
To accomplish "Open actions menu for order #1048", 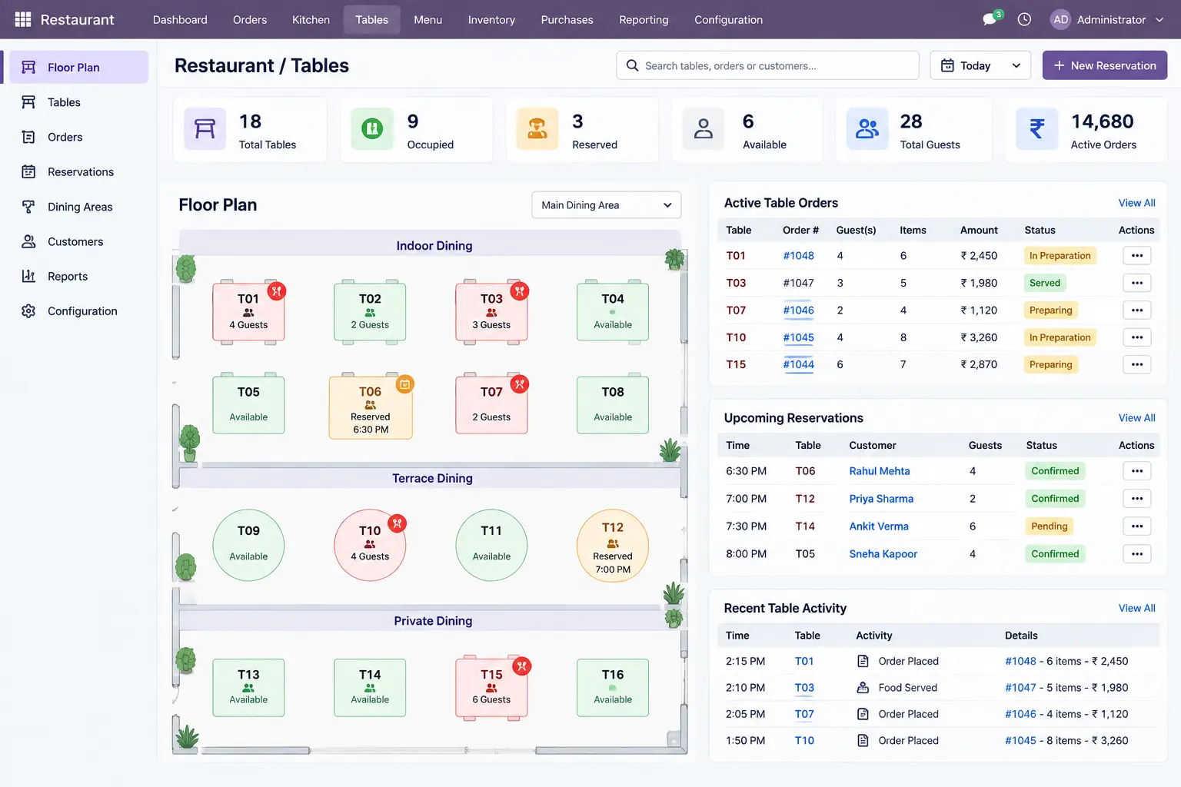I will coord(1137,256).
